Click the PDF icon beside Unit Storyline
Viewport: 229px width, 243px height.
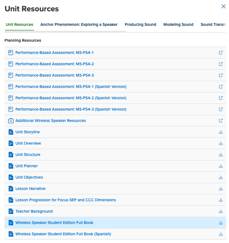click(x=11, y=132)
